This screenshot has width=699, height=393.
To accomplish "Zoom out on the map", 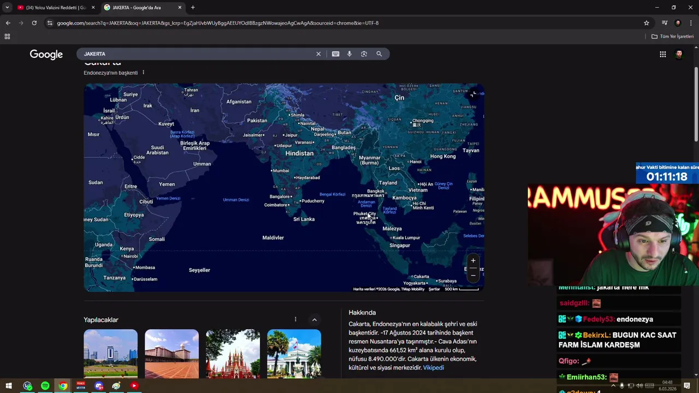I will click(x=473, y=275).
